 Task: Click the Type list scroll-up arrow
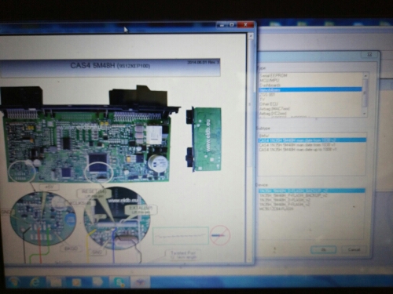[x=365, y=75]
